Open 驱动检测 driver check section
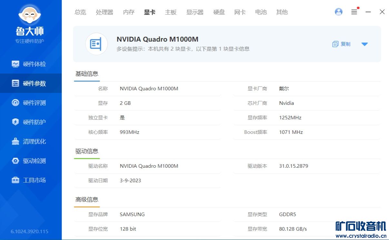Screen dimensions: 389x240 (31, 161)
